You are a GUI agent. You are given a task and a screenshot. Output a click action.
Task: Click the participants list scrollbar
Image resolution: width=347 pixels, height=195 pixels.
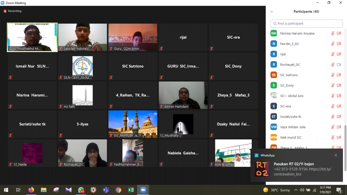(345, 135)
